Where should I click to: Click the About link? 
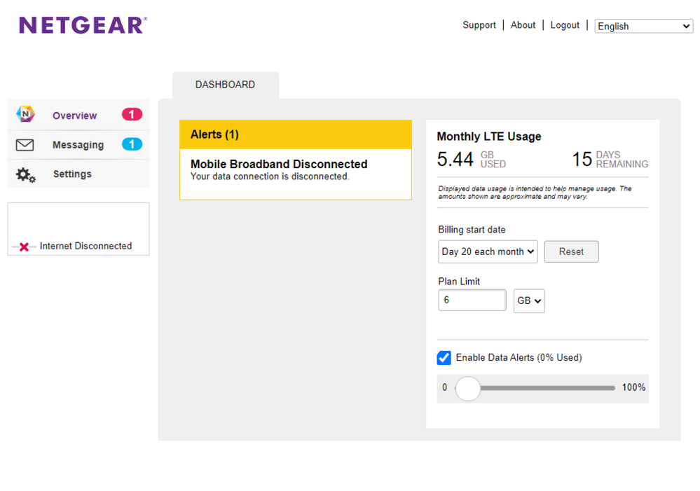point(523,25)
